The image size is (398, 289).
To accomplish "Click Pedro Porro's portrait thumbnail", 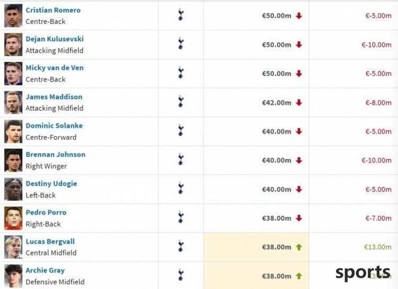I will (13, 218).
